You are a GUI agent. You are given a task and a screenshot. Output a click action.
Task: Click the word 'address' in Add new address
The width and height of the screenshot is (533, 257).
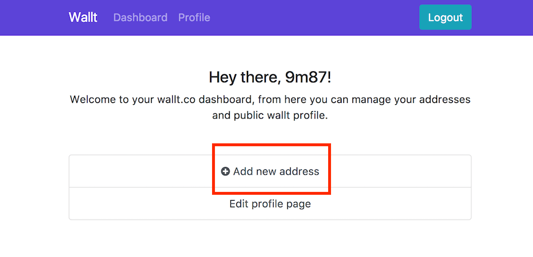(299, 172)
